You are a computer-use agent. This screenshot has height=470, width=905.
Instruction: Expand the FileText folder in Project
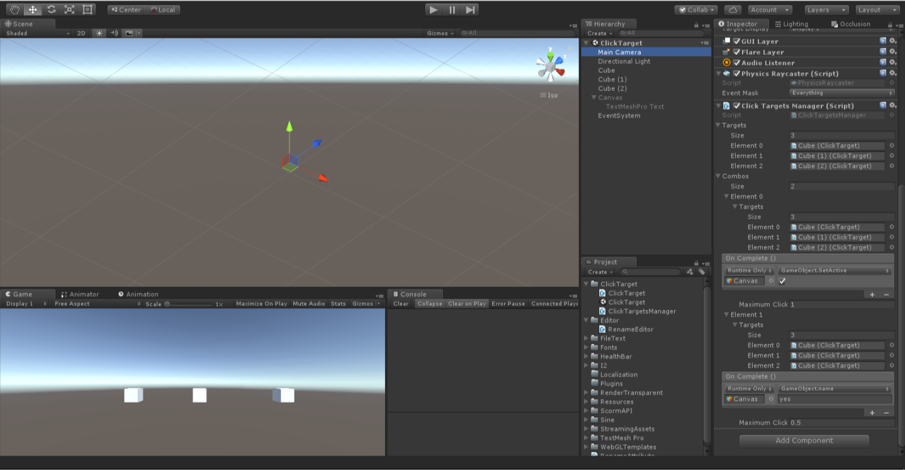(x=586, y=338)
